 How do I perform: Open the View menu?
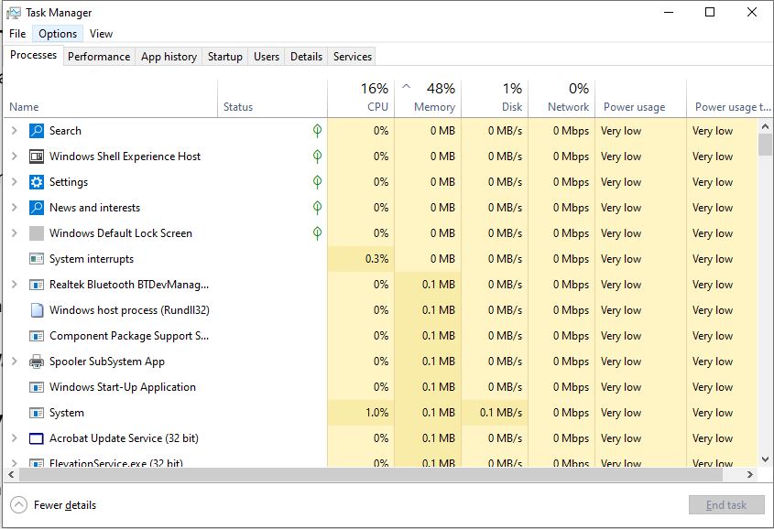point(101,34)
